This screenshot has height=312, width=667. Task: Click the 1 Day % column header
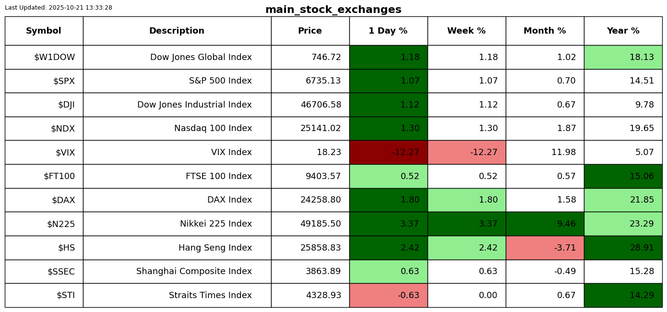388,31
